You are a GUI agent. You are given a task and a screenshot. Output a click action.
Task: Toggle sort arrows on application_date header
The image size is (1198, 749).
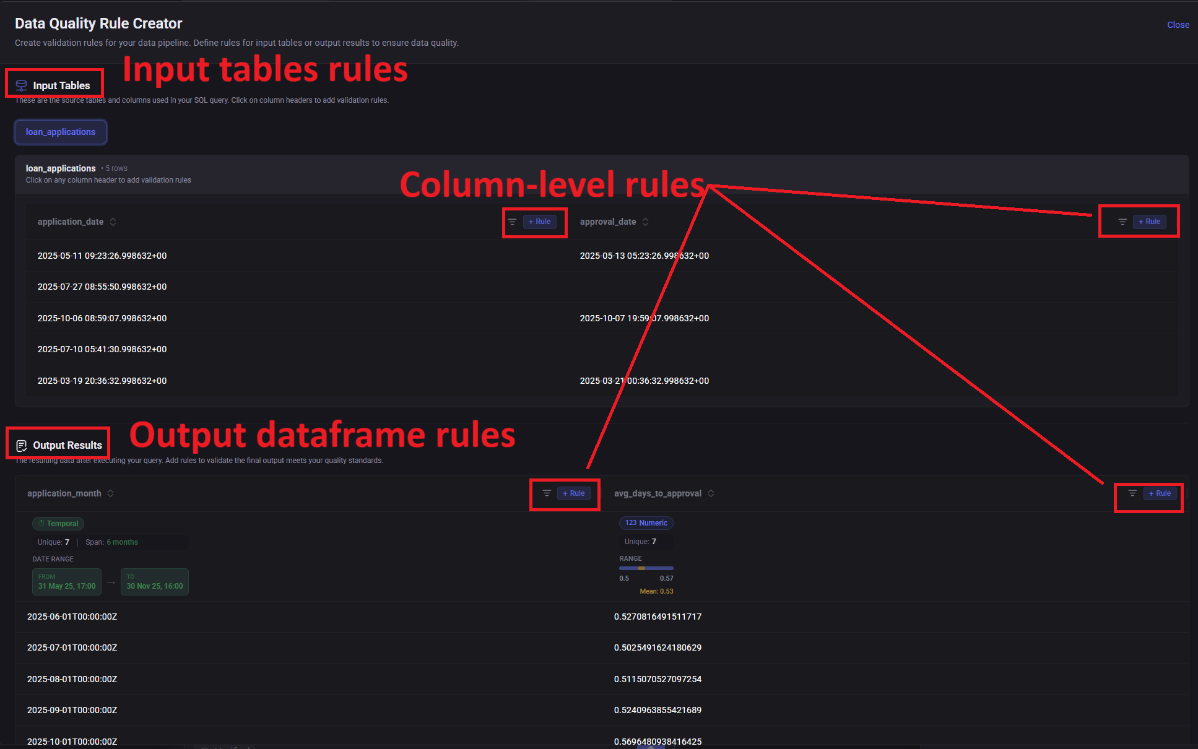click(113, 222)
